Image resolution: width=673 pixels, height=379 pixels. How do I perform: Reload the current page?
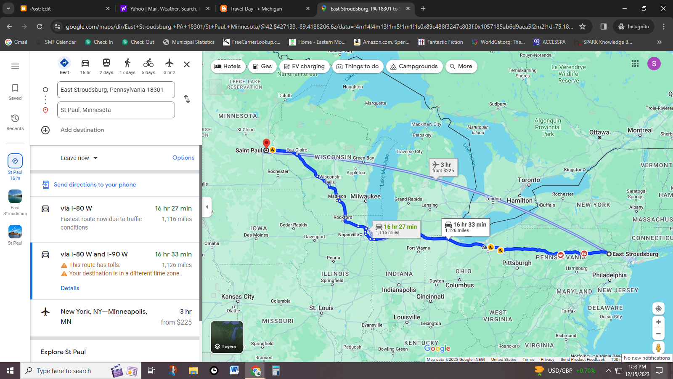click(x=40, y=27)
